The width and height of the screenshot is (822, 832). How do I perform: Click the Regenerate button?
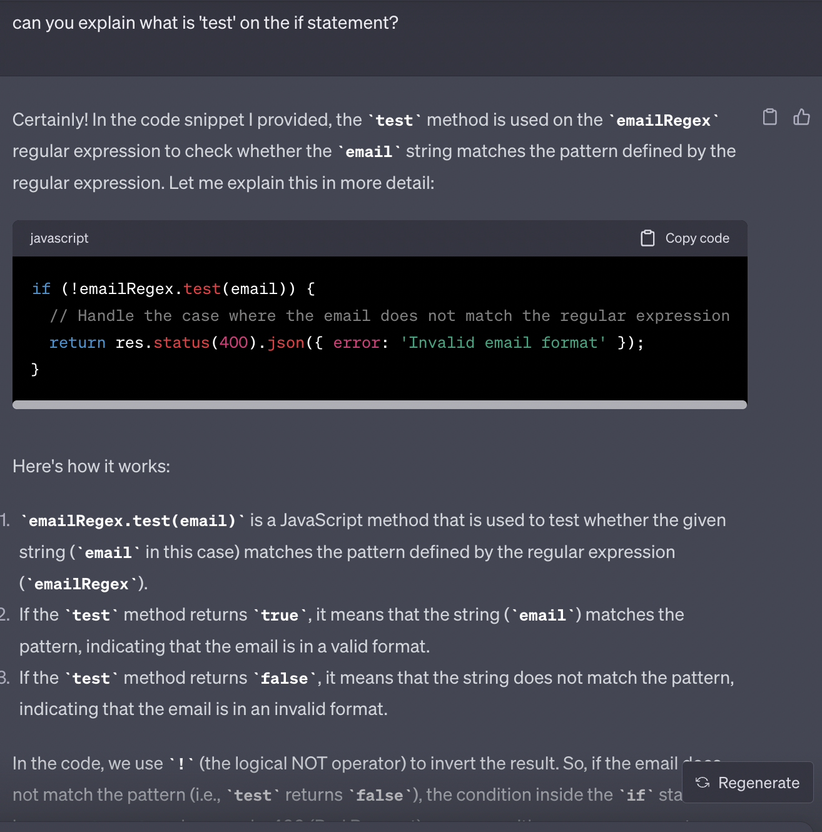tap(748, 783)
